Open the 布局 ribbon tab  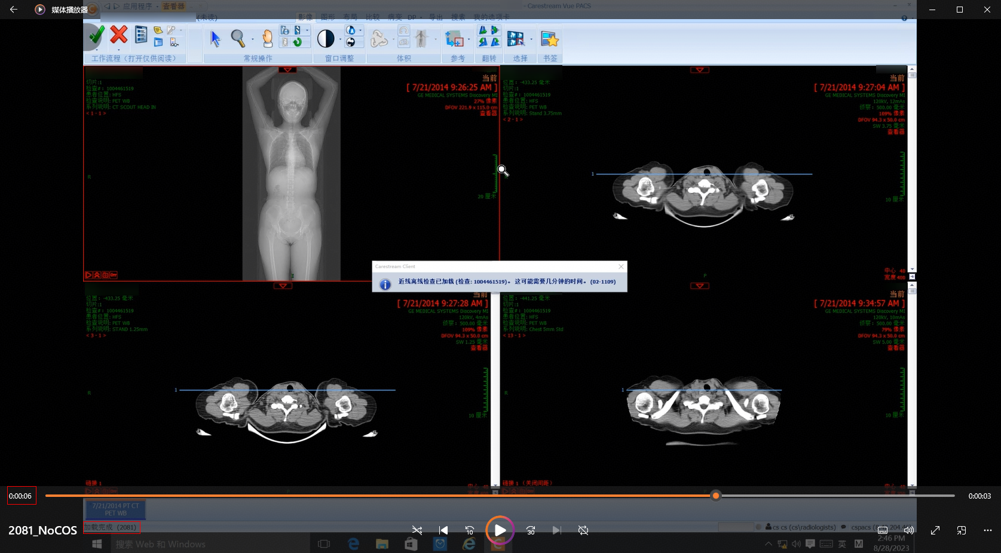[350, 17]
